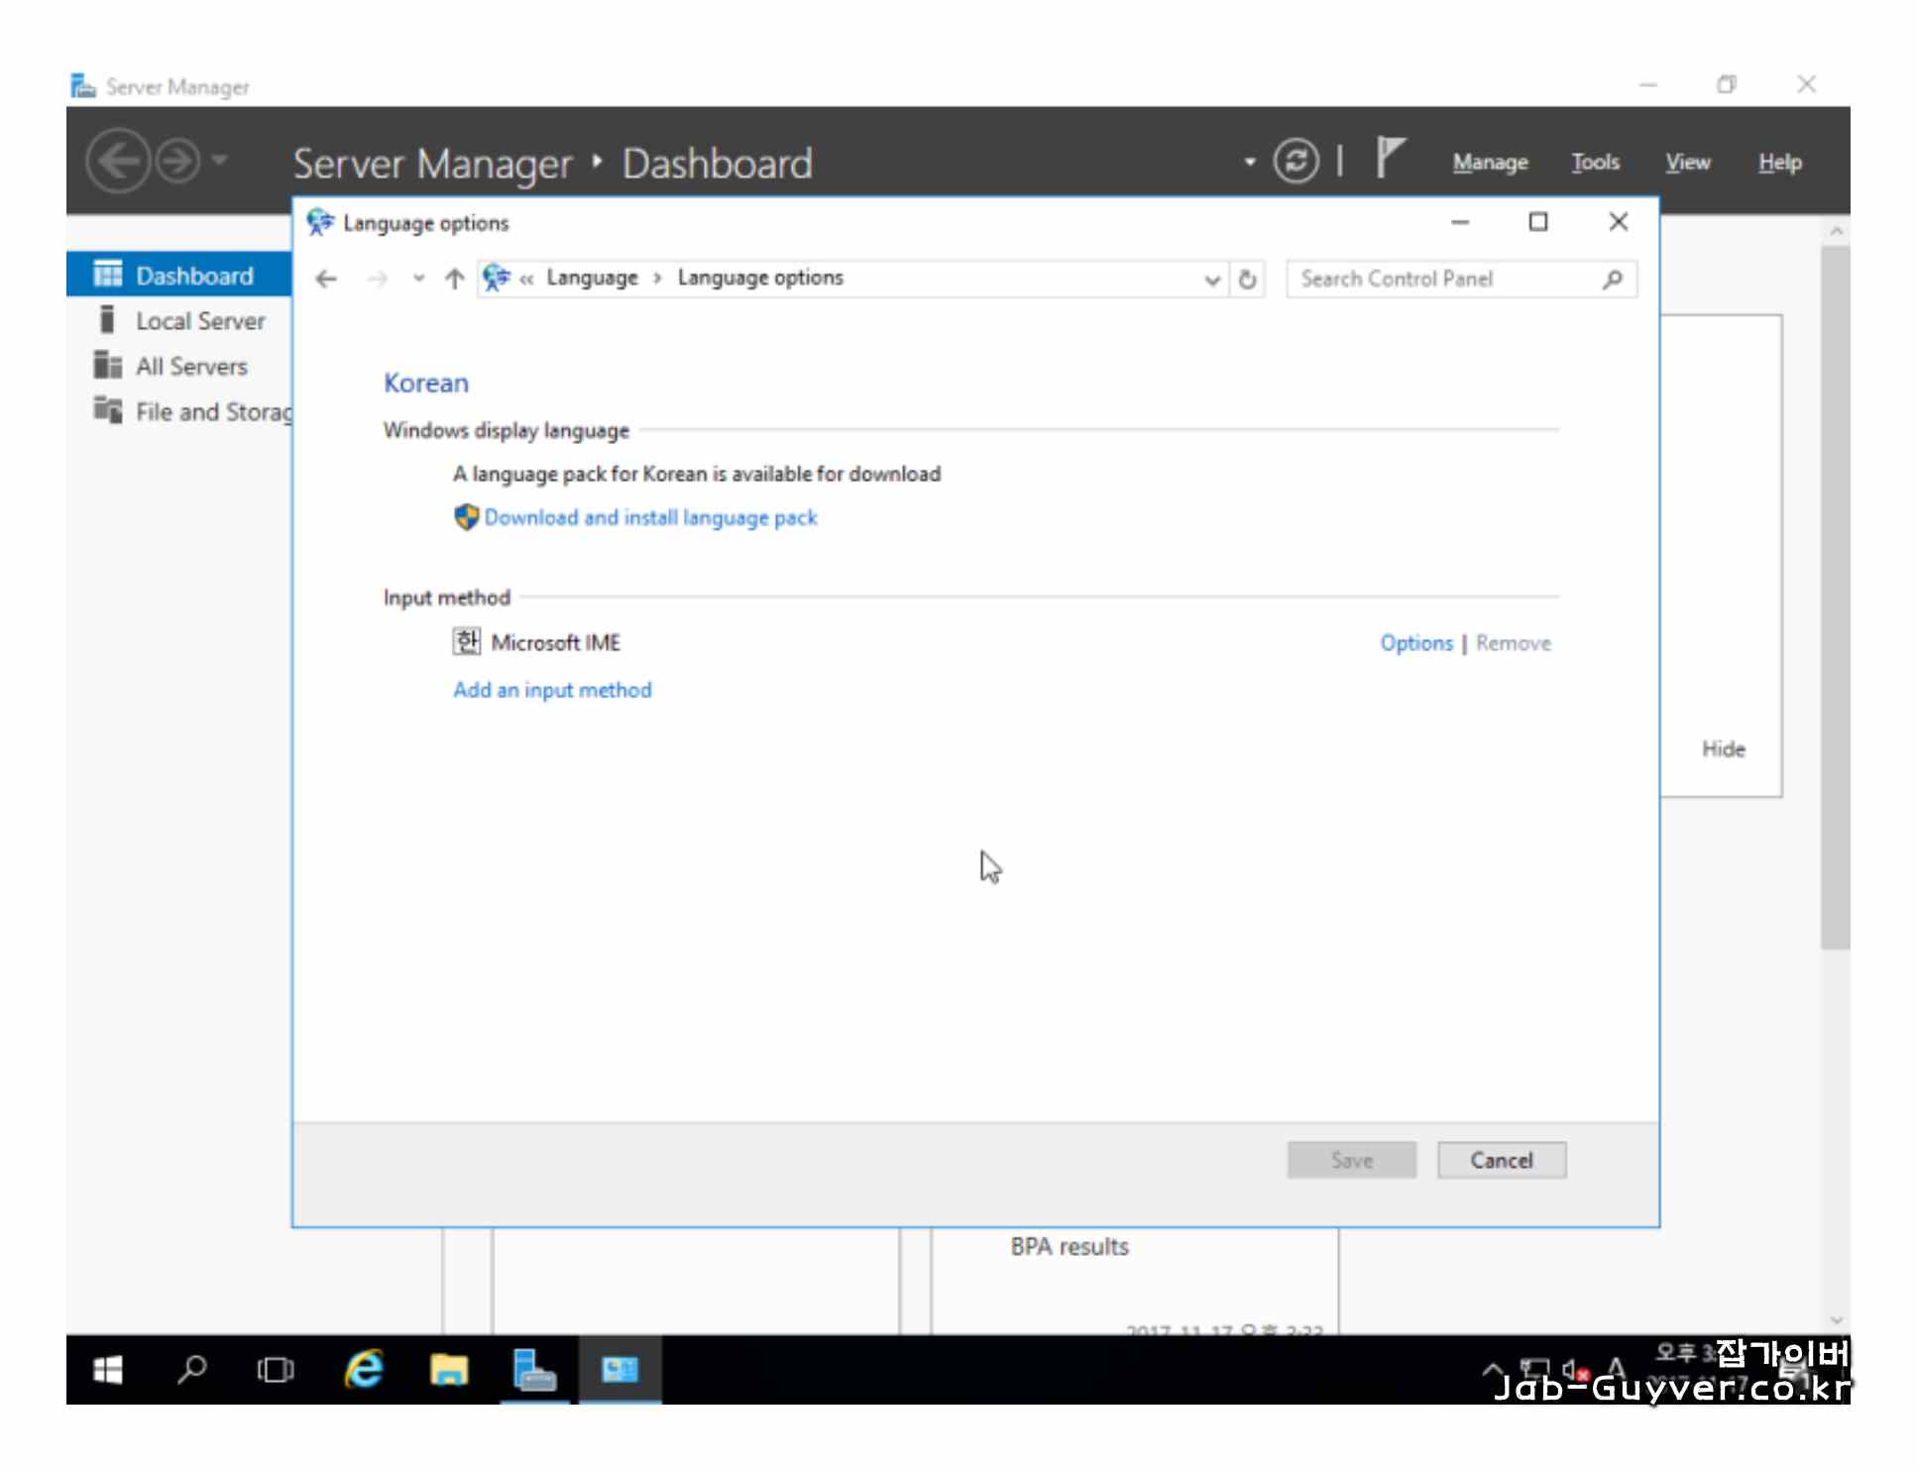Click the Server Manager refresh icon
1917x1471 pixels.
click(x=1296, y=162)
